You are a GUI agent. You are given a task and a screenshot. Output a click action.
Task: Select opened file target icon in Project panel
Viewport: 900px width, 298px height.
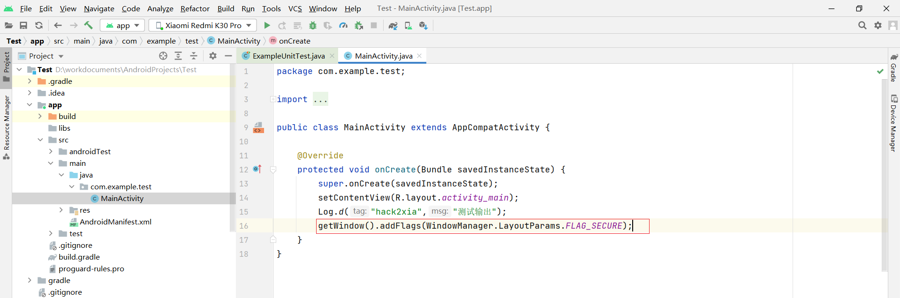(x=163, y=56)
